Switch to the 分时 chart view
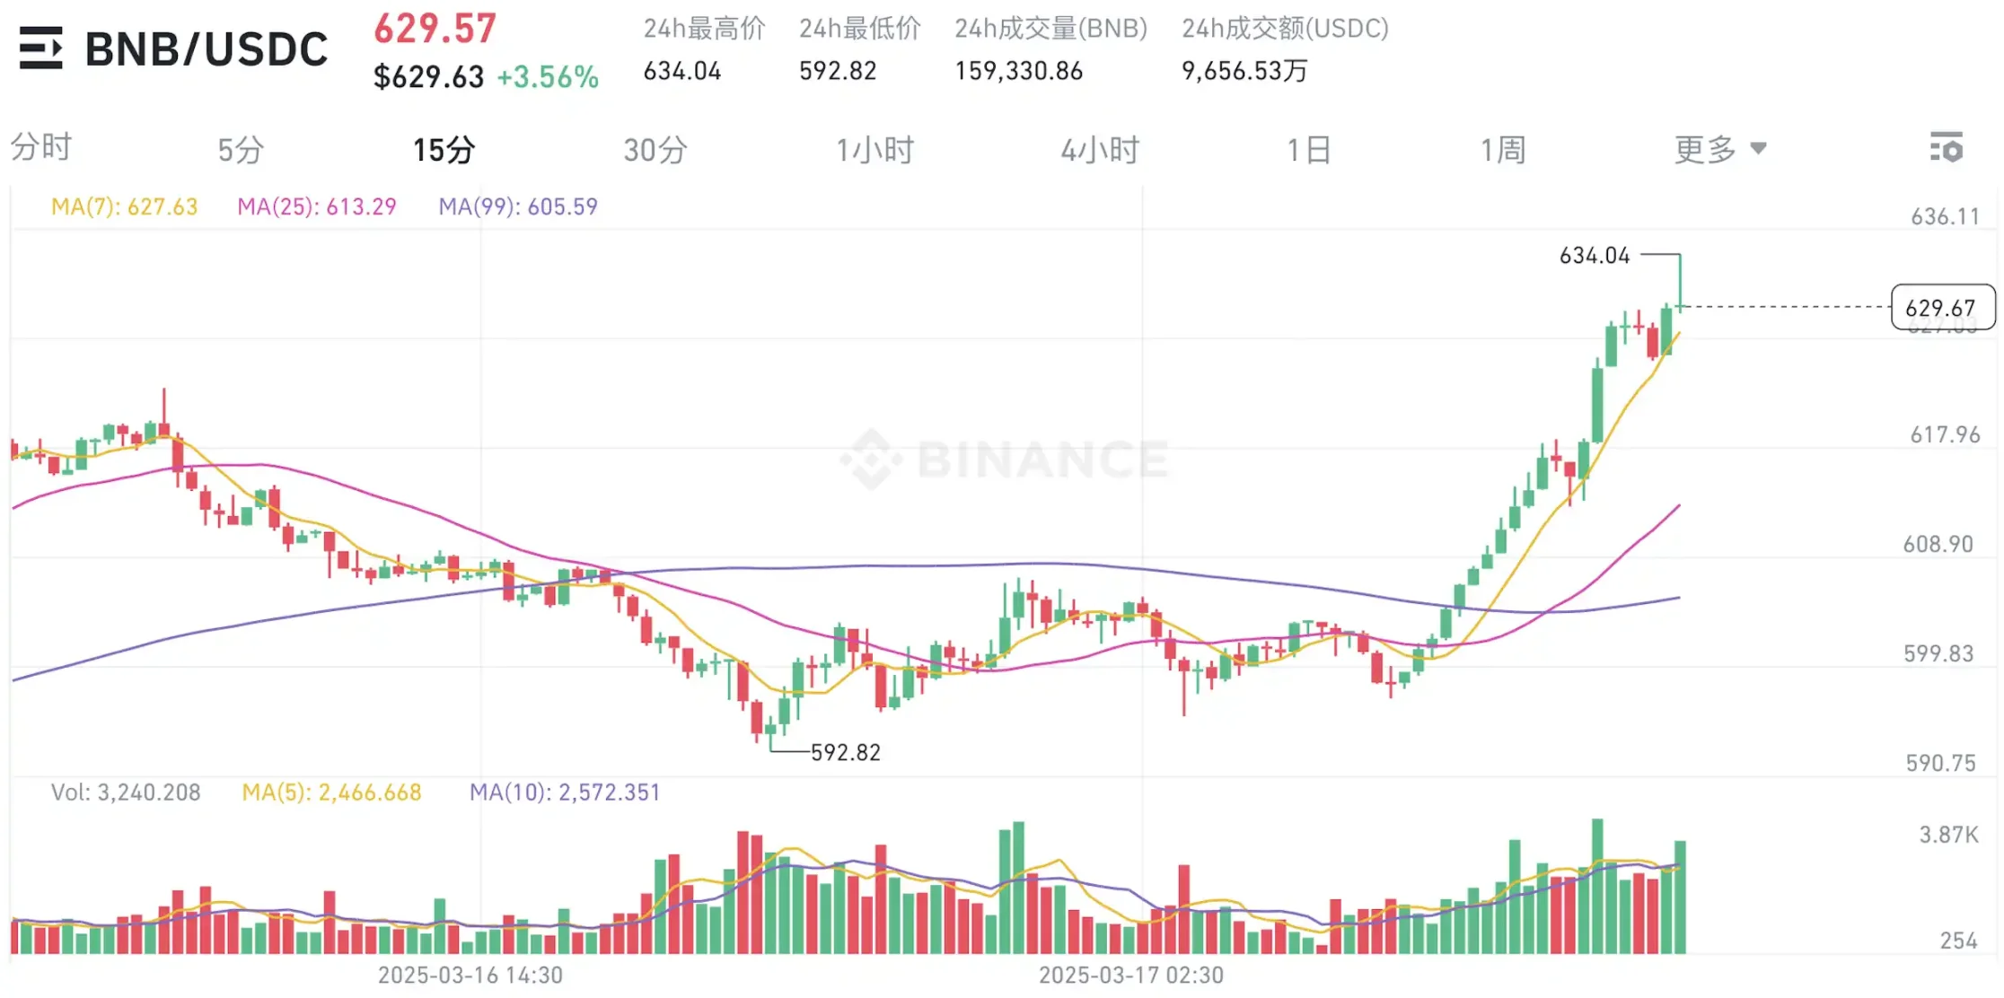This screenshot has width=2004, height=998. pyautogui.click(x=41, y=148)
